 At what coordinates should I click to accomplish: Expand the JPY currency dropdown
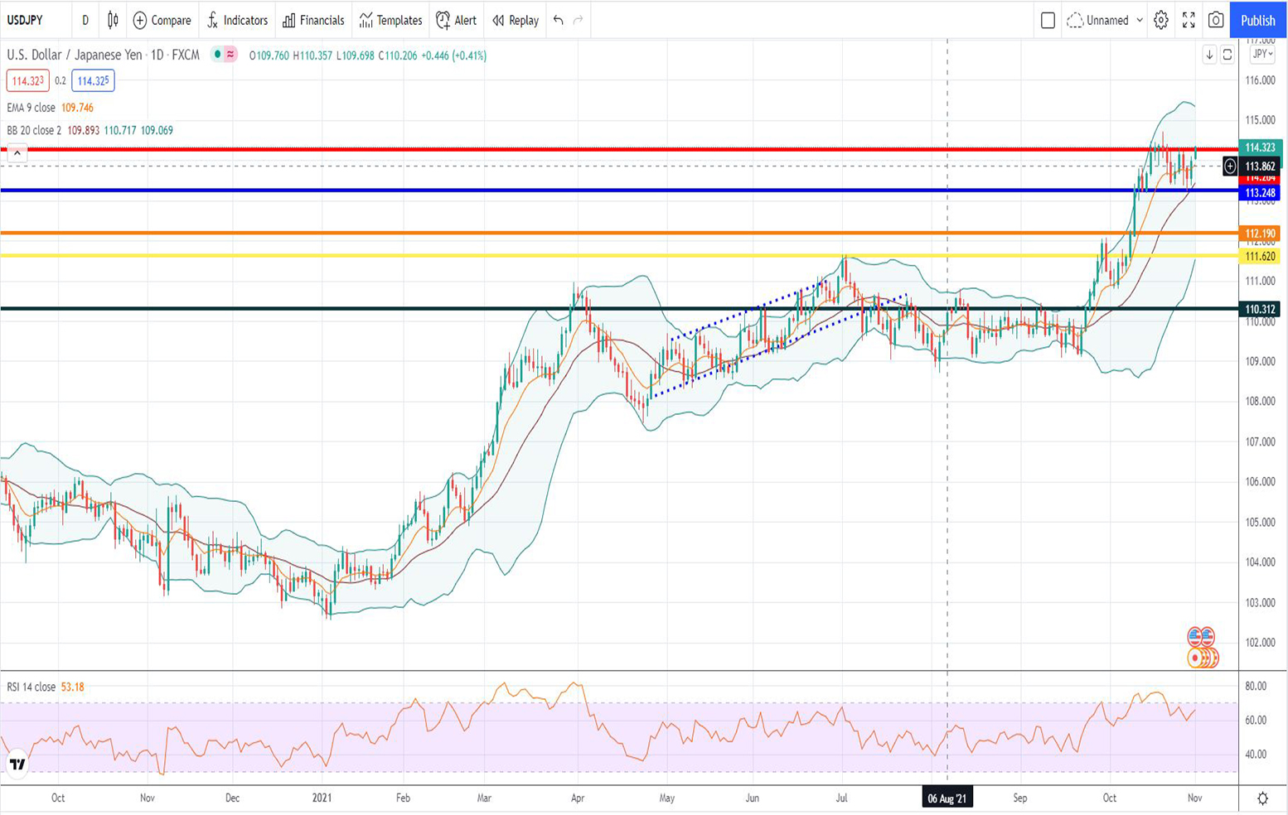click(x=1262, y=54)
